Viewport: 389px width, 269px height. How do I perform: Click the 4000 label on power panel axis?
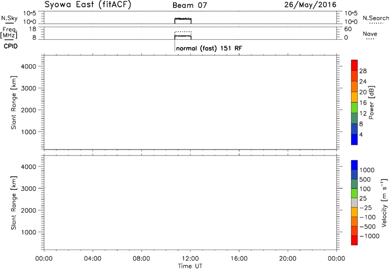[x=29, y=67]
